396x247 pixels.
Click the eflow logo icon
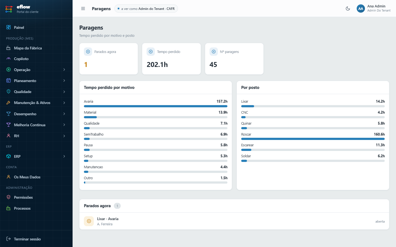[x=9, y=9]
